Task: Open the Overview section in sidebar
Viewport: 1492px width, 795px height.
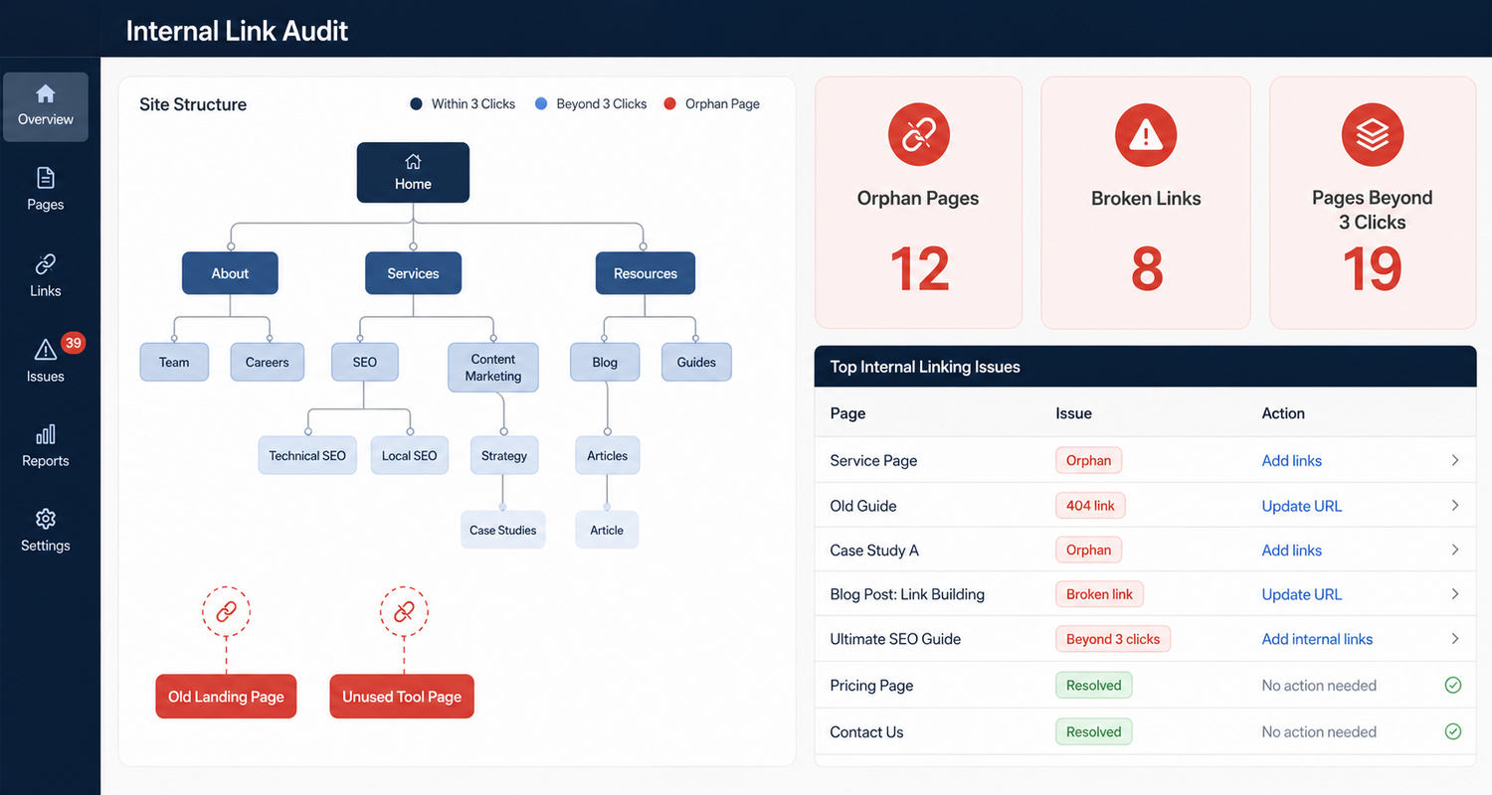Action: click(45, 106)
